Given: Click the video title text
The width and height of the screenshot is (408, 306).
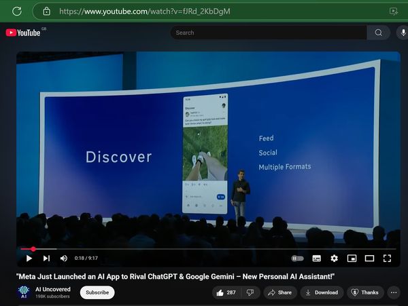Looking at the screenshot, I should [175, 277].
